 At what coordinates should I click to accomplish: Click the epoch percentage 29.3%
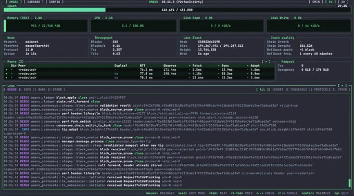pos(342,6)
